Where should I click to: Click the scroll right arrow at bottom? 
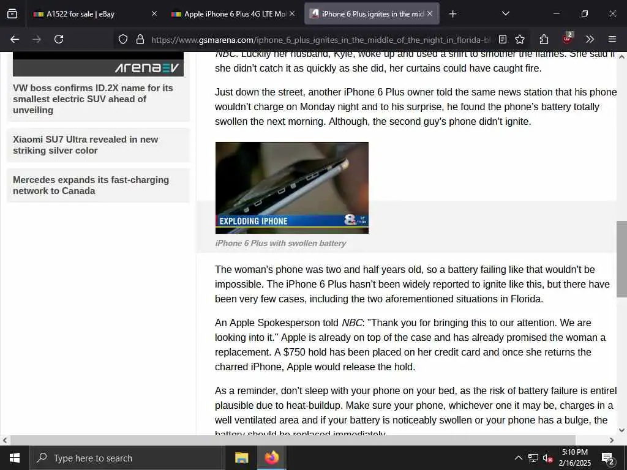[x=612, y=440]
